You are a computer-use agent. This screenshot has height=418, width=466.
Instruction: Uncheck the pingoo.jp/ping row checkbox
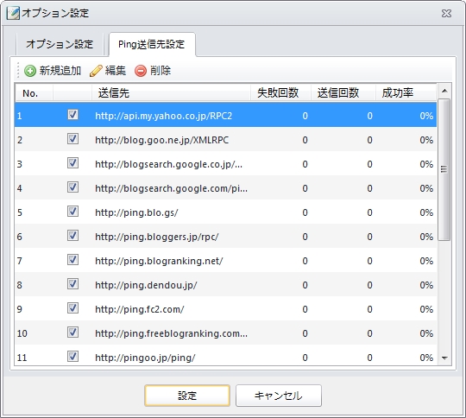click(72, 356)
